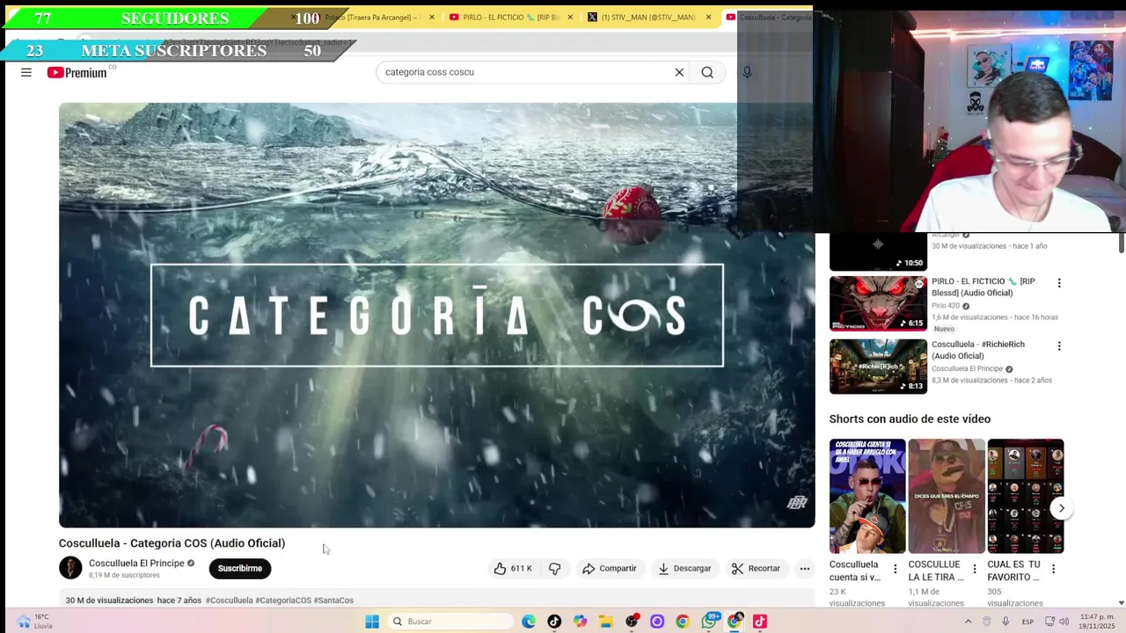Open options for 'CUAL ES TU FAVORITO' short

[x=1053, y=570]
